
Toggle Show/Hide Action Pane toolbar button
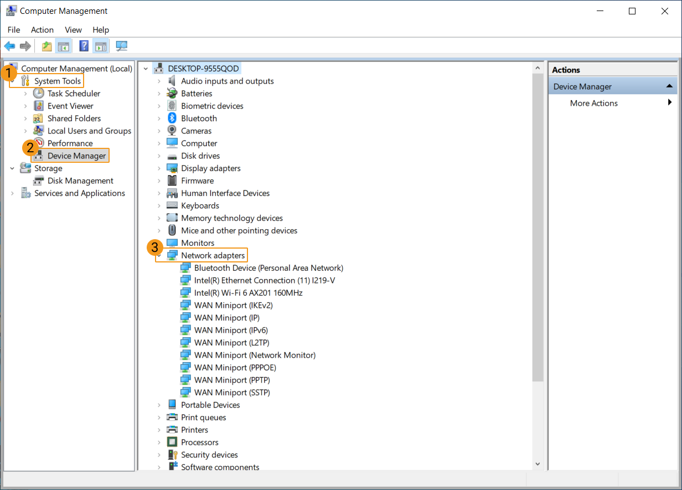100,46
